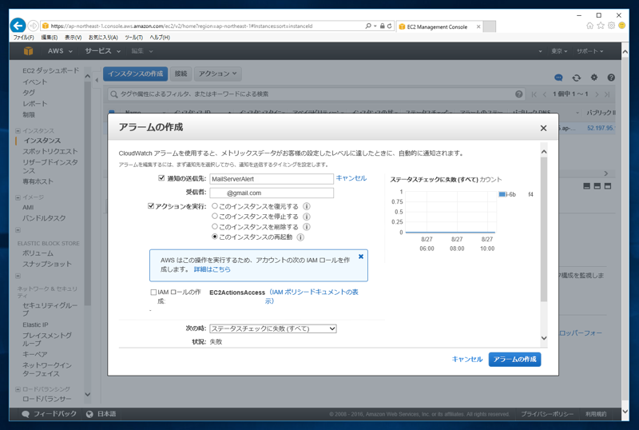Open the 次の時 metric dropdown
This screenshot has width=639, height=430.
tap(273, 328)
